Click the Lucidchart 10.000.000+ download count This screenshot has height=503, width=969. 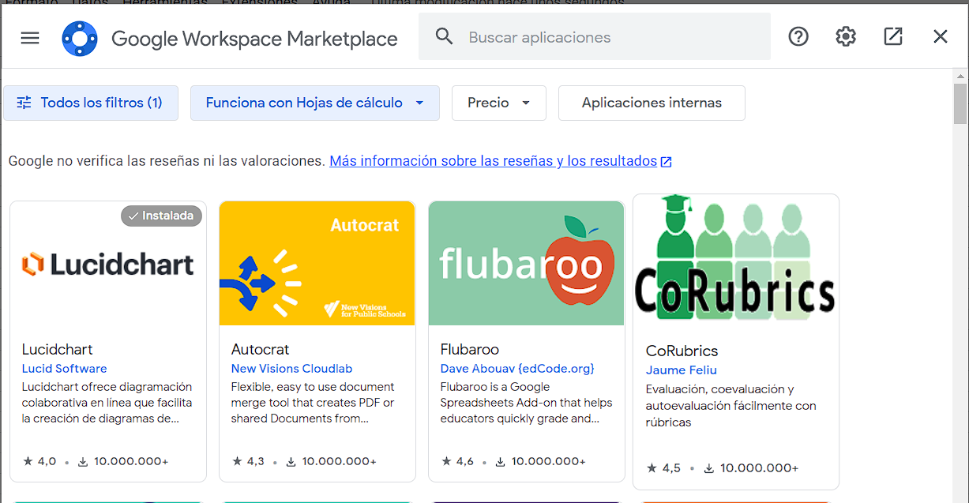[x=123, y=461]
